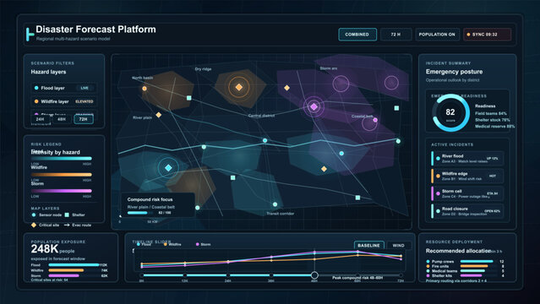Toggle the Wildfire layer row
540x304 pixels.
point(63,101)
